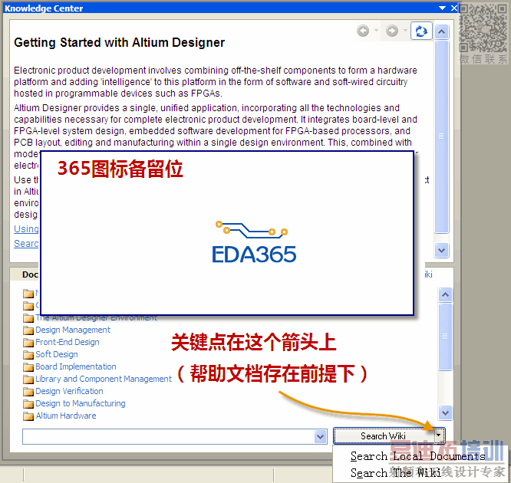Click the Design Verification folder icon
The image size is (511, 483).
[x=28, y=392]
